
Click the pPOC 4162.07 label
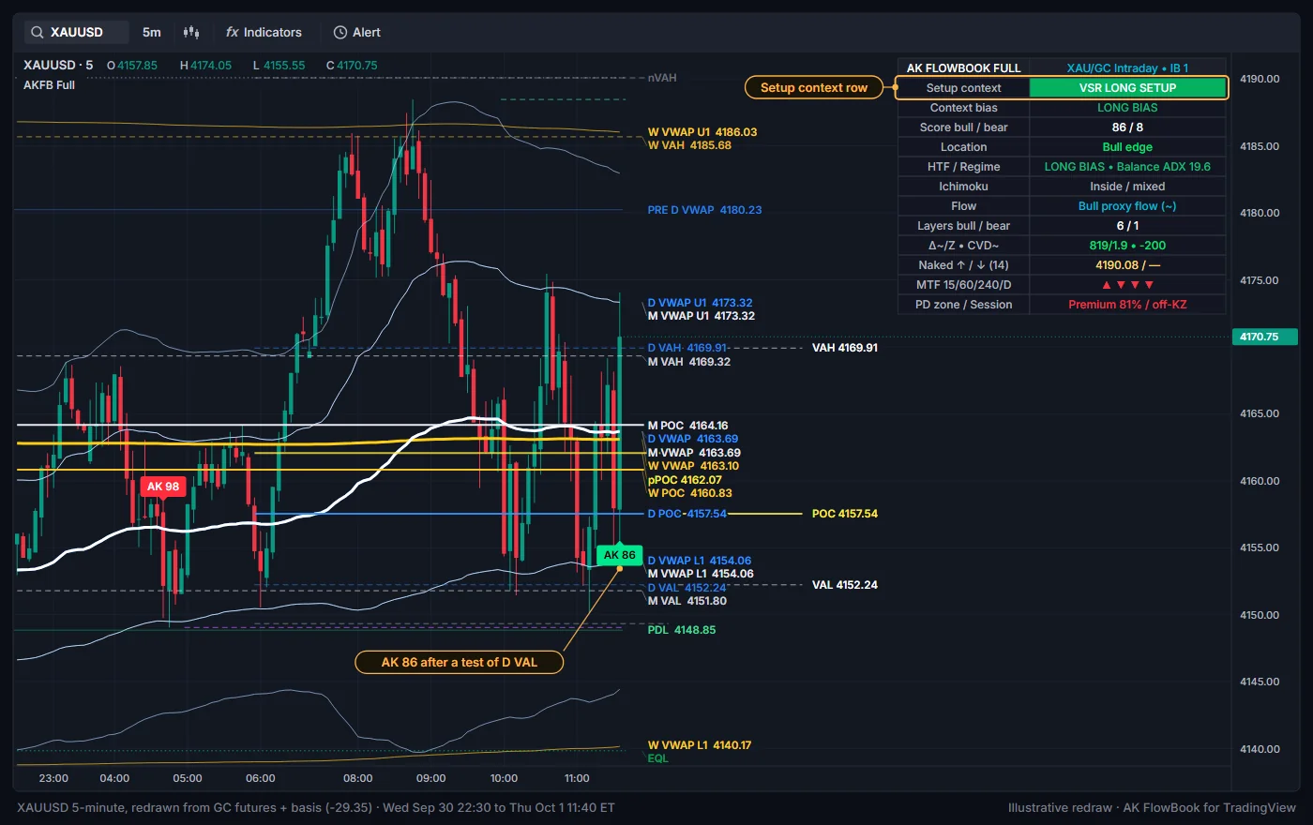(x=685, y=480)
